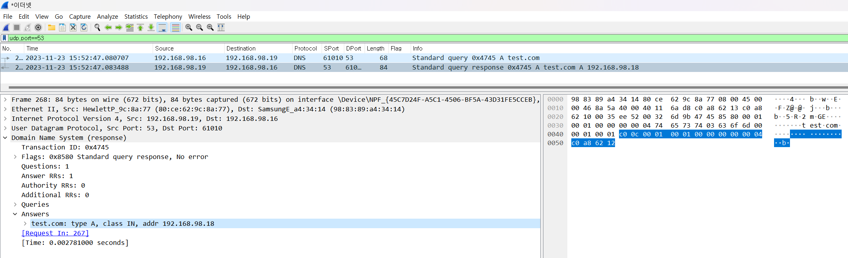Go forward in packet history

(119, 27)
